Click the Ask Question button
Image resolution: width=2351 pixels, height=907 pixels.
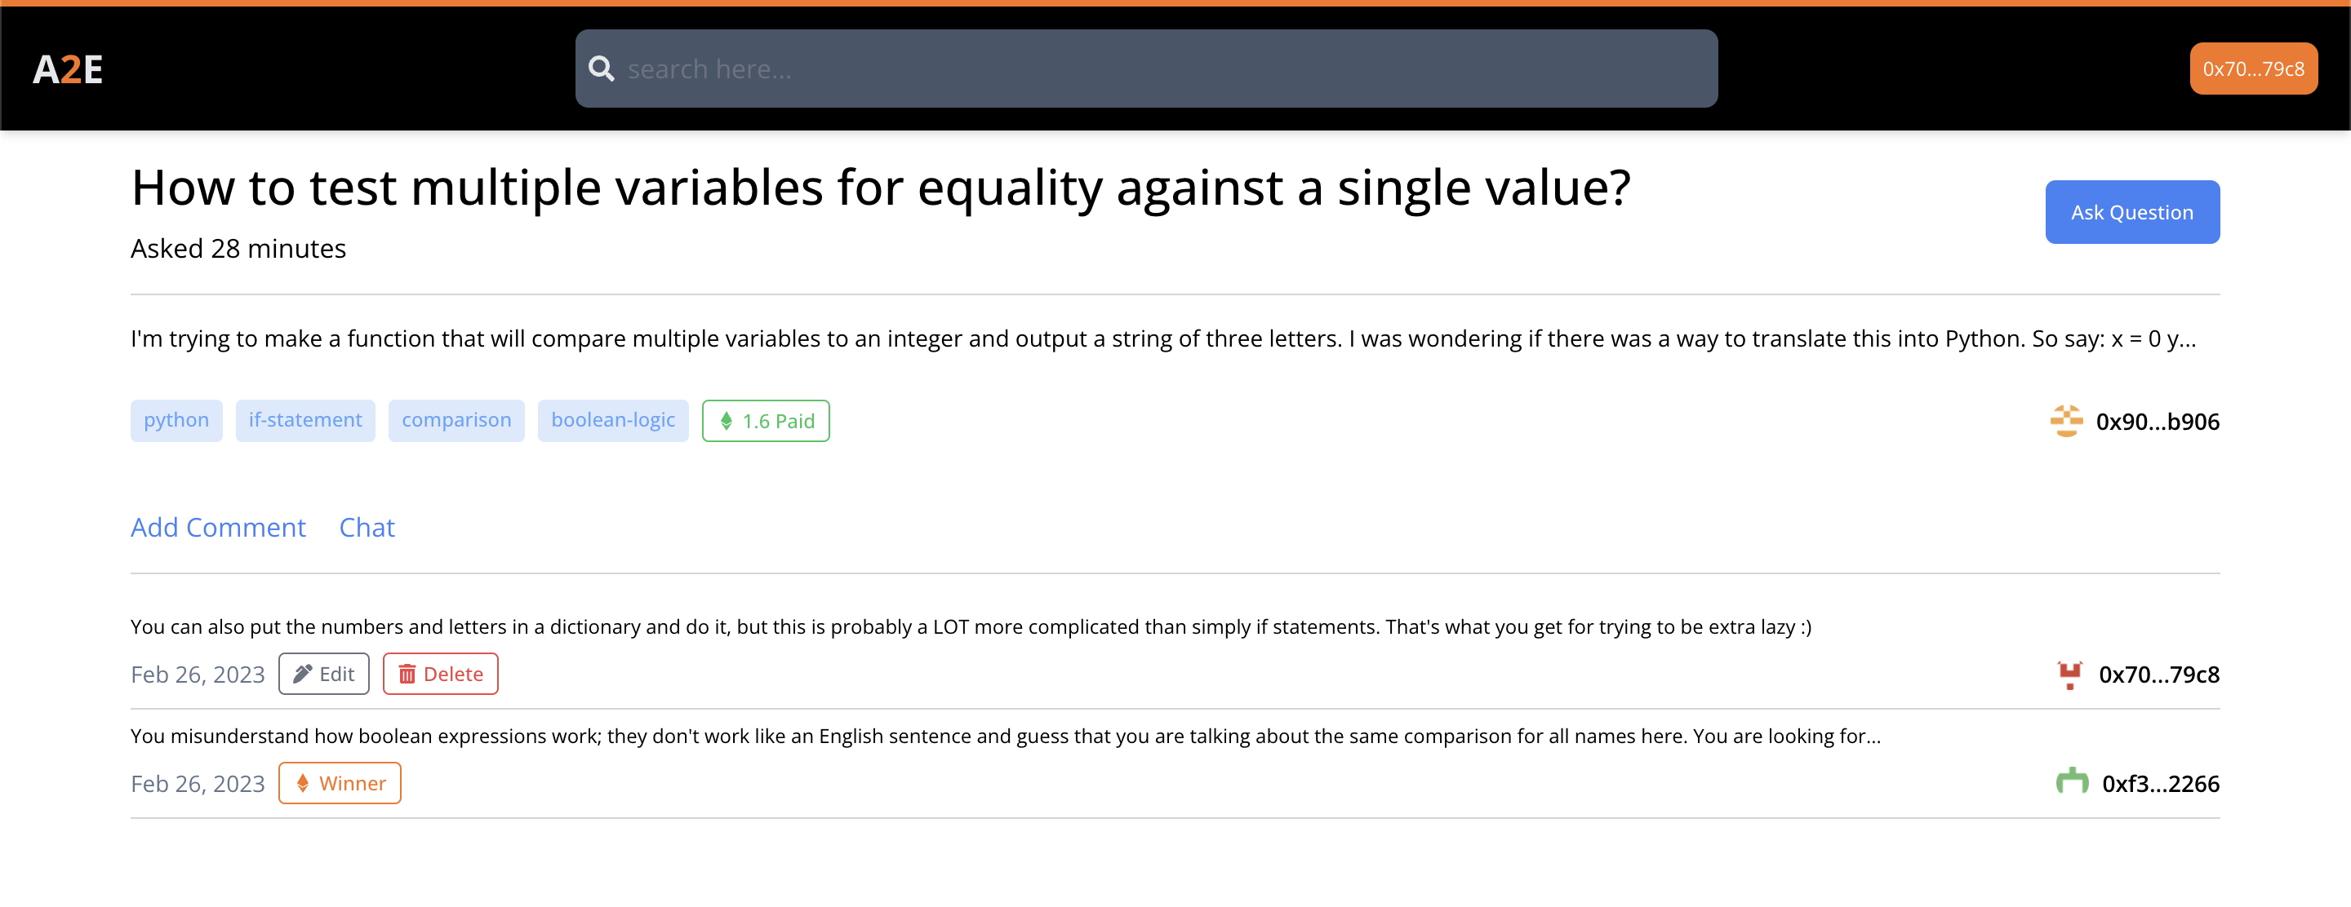tap(2132, 211)
